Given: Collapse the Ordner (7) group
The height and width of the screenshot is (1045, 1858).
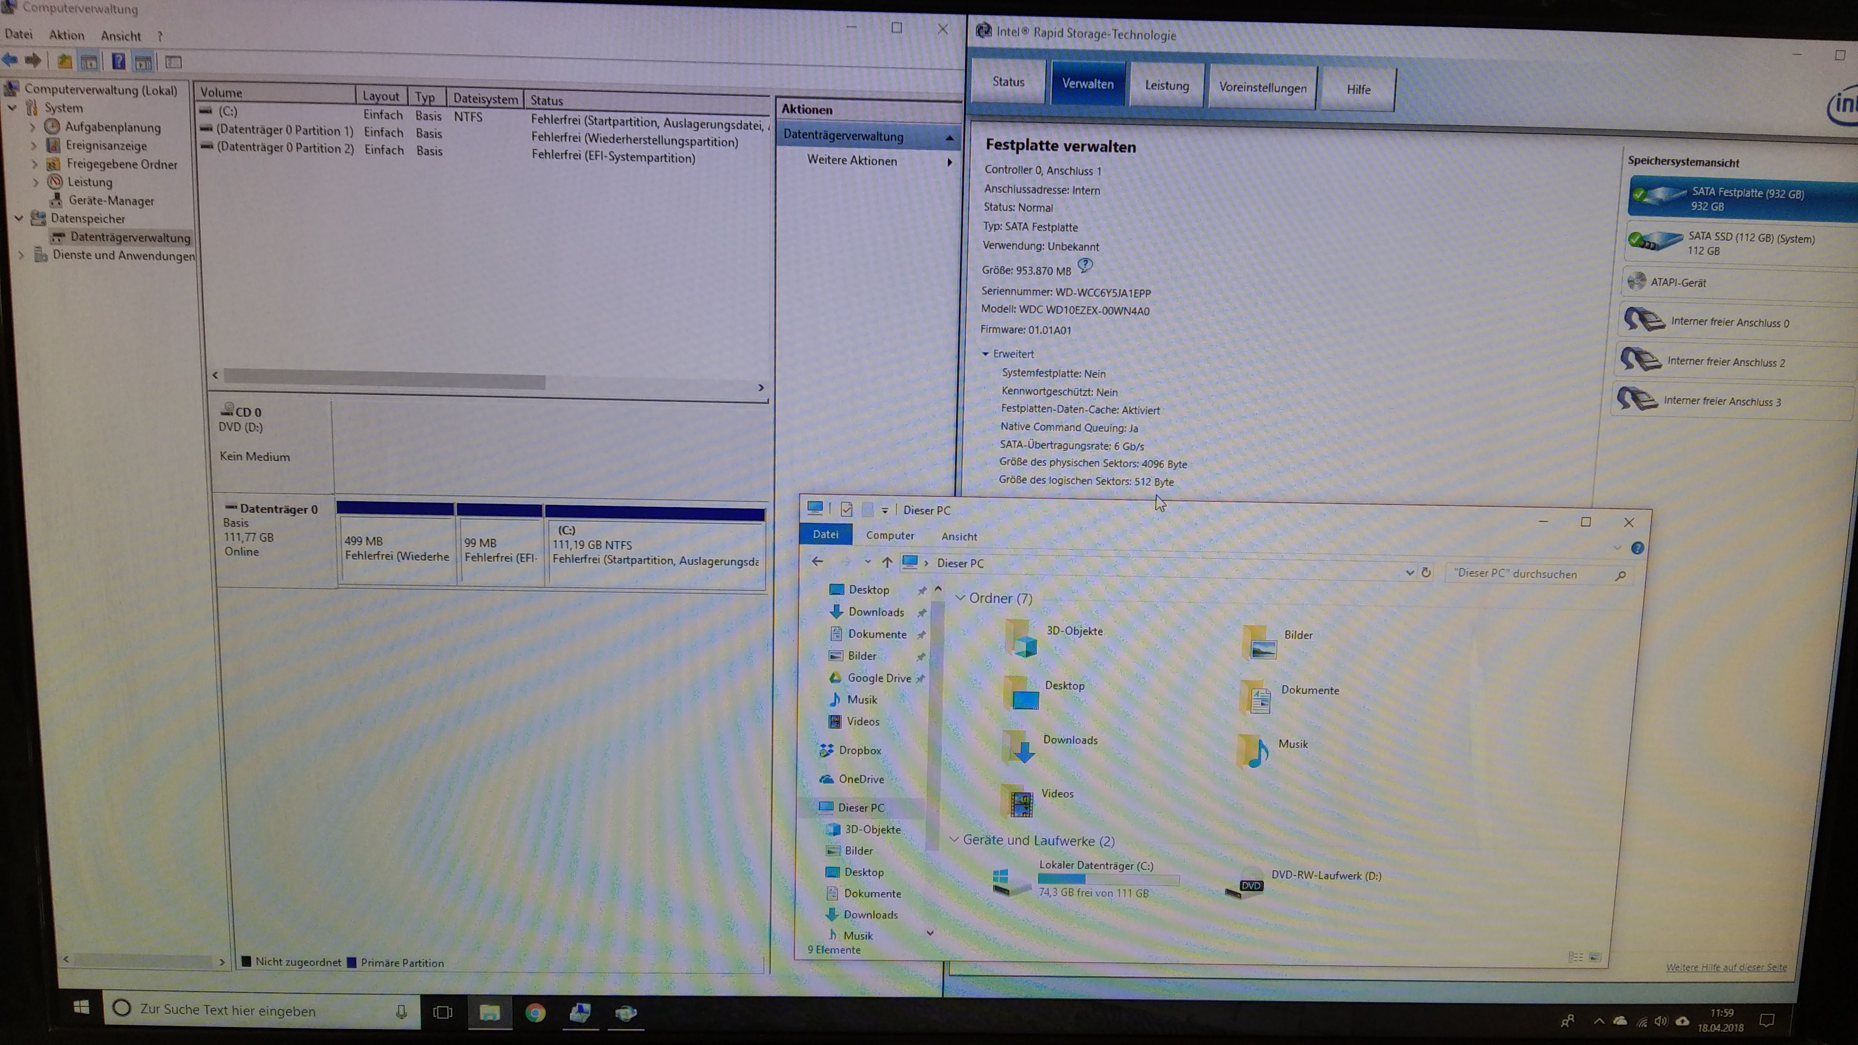Looking at the screenshot, I should (x=960, y=598).
